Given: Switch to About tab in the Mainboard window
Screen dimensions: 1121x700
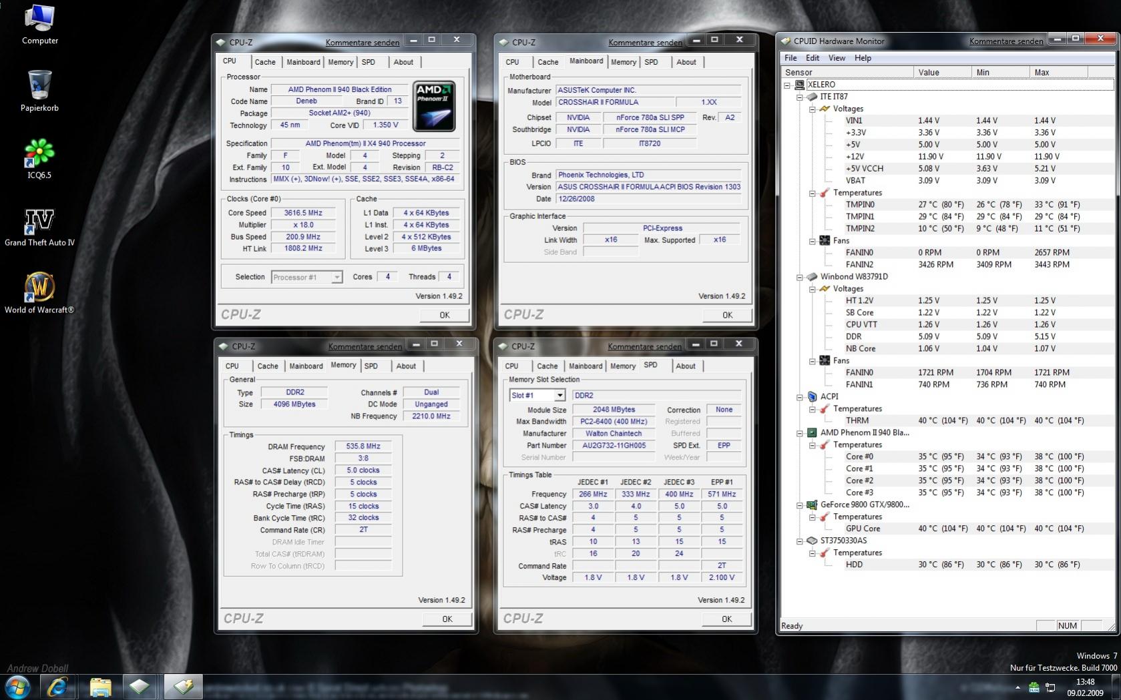Looking at the screenshot, I should [x=686, y=62].
